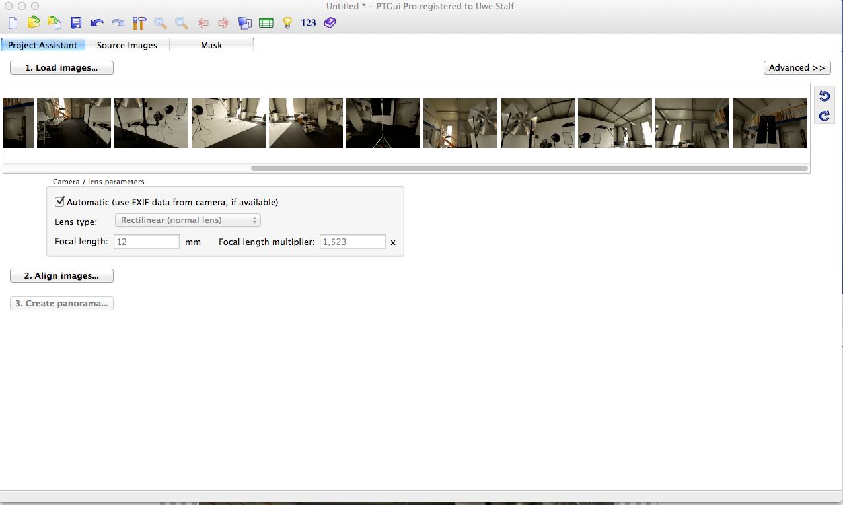The width and height of the screenshot is (843, 505).
Task: Click the Load images button
Action: point(61,68)
